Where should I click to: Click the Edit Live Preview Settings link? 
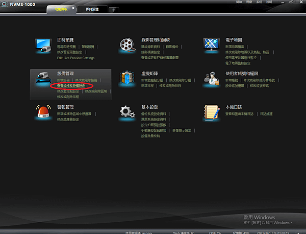pos(75,58)
